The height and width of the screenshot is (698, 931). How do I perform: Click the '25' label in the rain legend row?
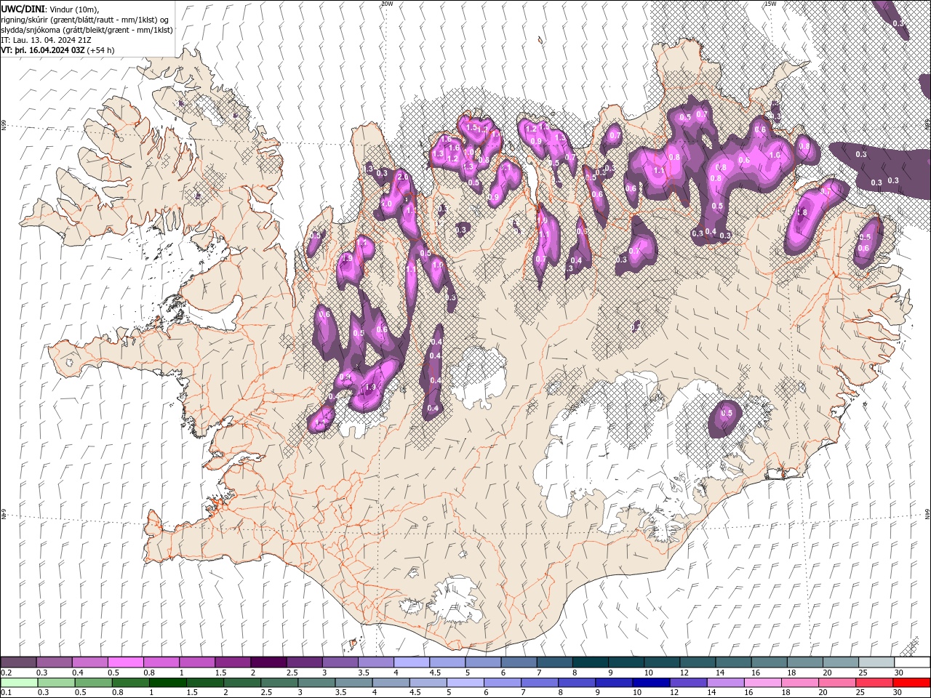click(x=862, y=692)
